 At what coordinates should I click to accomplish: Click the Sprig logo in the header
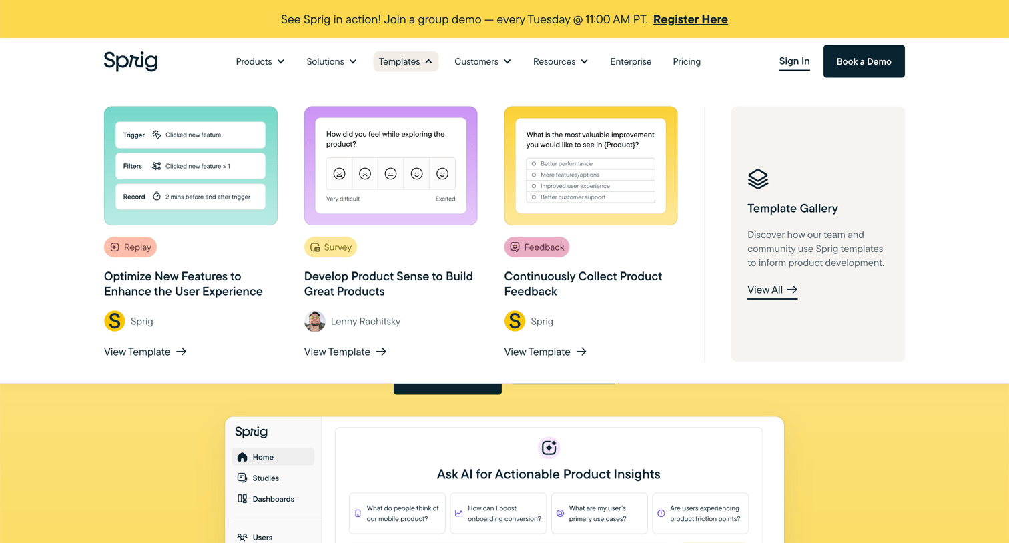131,61
